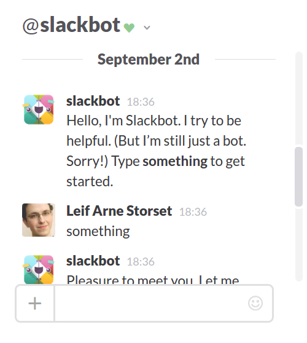Image resolution: width=307 pixels, height=343 pixels.
Task: Click the 18:36 timestamp on first message
Action: pyautogui.click(x=141, y=102)
